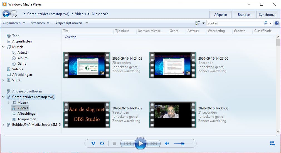This screenshot has height=153, width=281.
Task: Toggle shuffle playback
Action: (93, 143)
